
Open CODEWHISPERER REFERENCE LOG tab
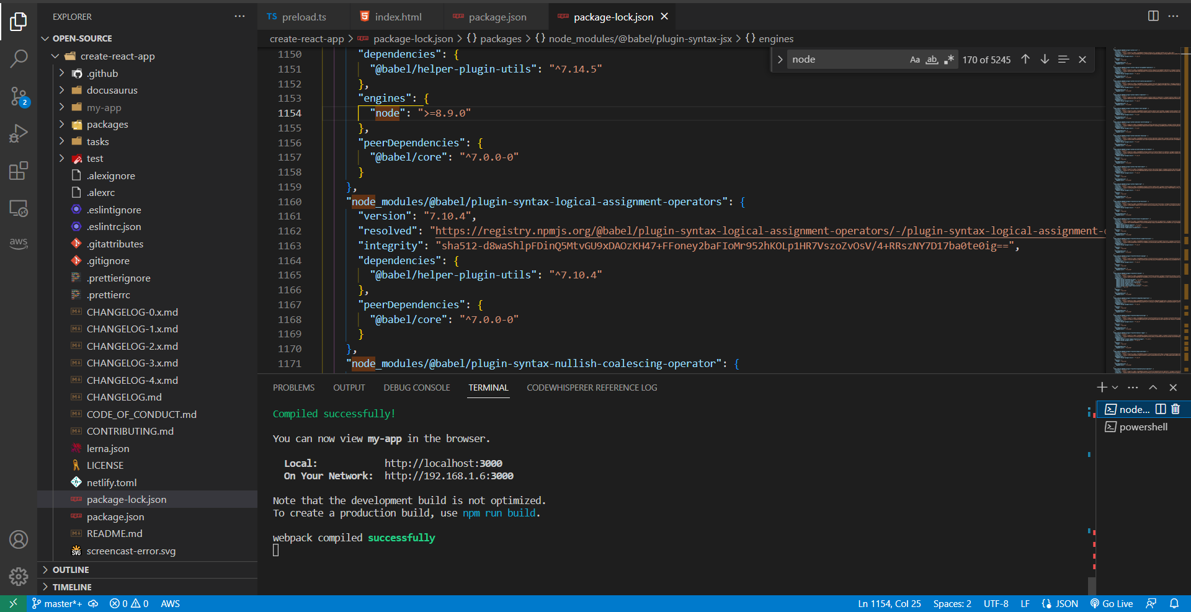pos(592,388)
